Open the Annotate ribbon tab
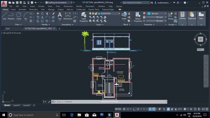Image resolution: width=210 pixels, height=118 pixels. tap(22, 10)
